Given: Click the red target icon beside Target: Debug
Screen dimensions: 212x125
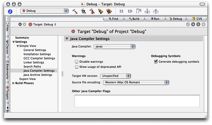Looking at the screenshot, I should pos(30,24).
